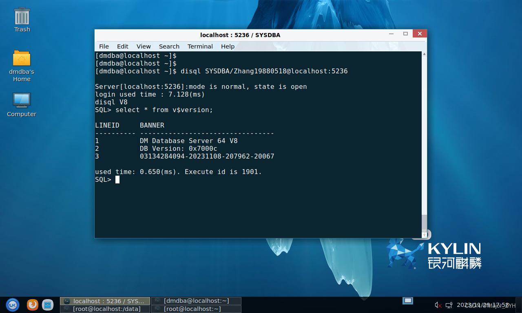Open the UK start menu button
Screen dimensions: 522x313
[x=12, y=304]
